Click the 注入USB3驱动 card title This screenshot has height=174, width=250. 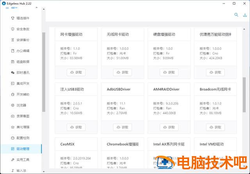pyautogui.click(x=72, y=89)
